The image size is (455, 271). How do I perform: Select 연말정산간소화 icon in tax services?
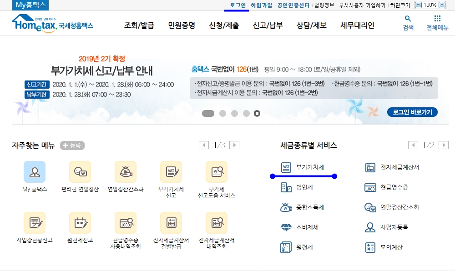pos(370,207)
